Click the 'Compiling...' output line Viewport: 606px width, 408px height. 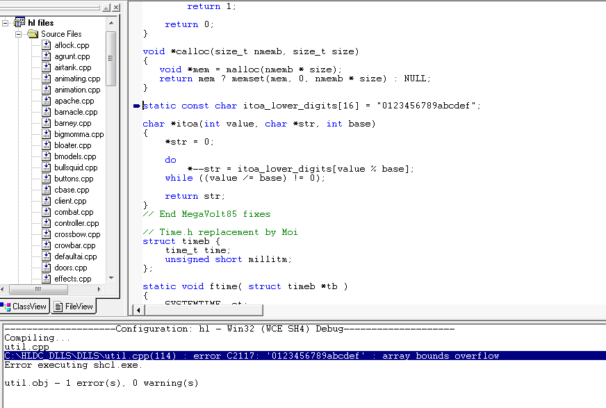tap(37, 338)
